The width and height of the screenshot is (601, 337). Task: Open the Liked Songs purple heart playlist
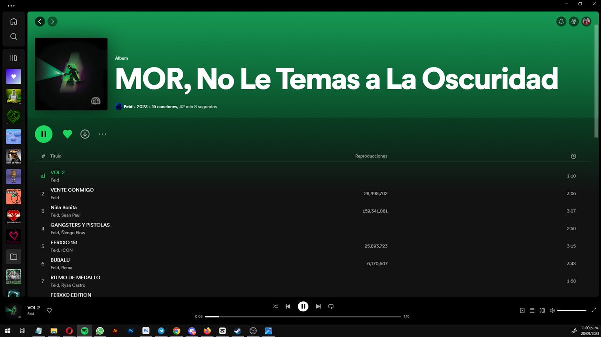(x=14, y=77)
